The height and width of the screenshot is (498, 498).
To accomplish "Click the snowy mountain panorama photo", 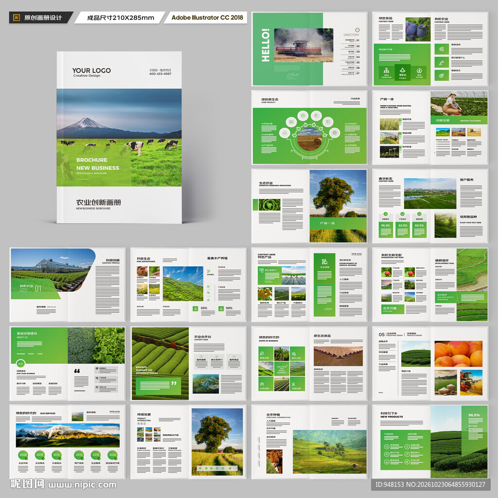I will 68,435.
